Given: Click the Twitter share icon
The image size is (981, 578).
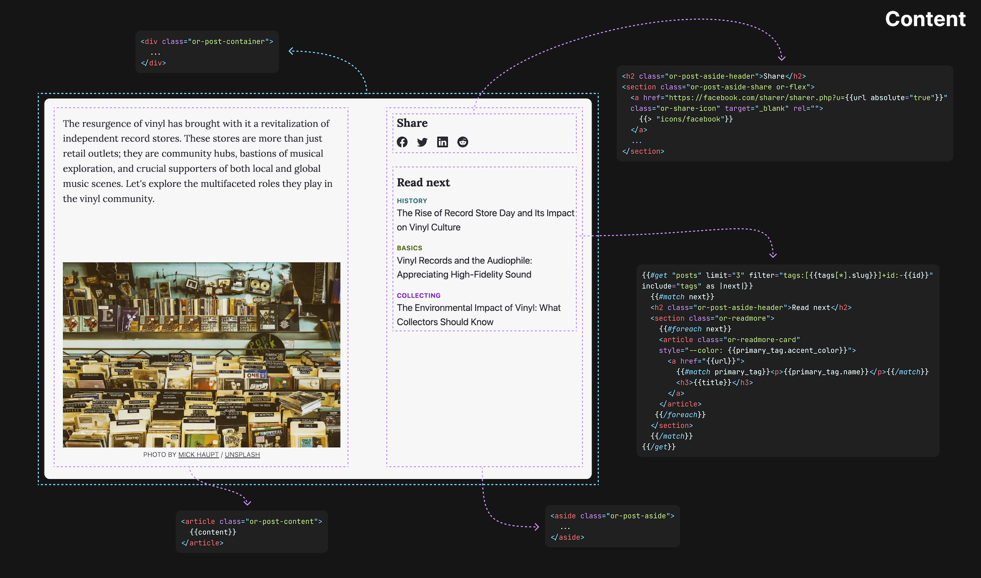Looking at the screenshot, I should click(422, 142).
